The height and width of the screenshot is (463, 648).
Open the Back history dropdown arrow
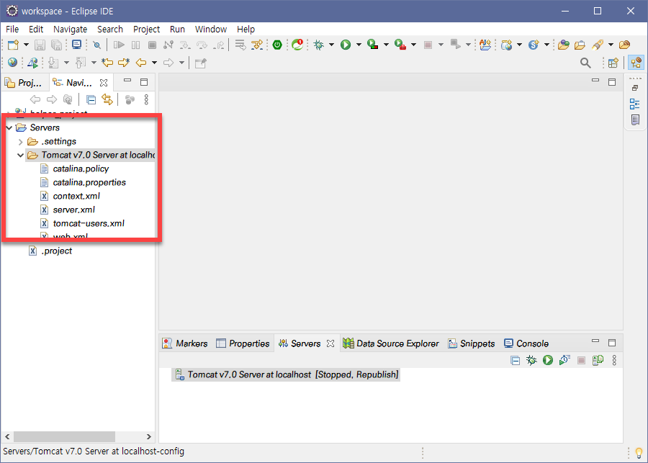(155, 63)
